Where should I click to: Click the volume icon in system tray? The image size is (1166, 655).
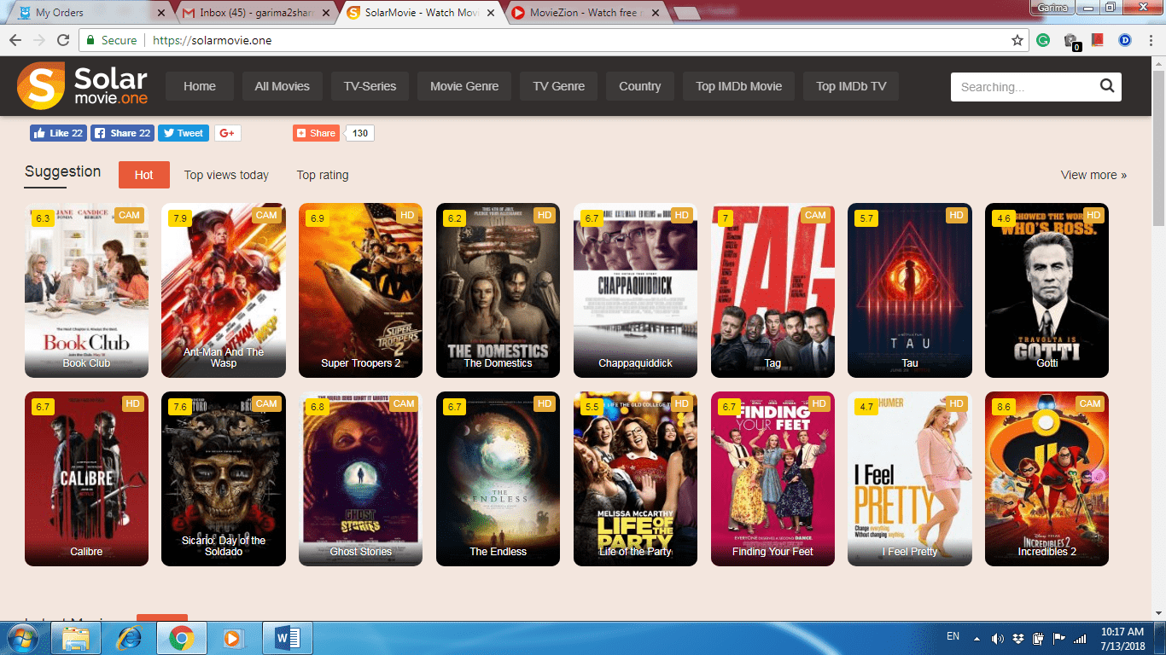click(x=997, y=638)
